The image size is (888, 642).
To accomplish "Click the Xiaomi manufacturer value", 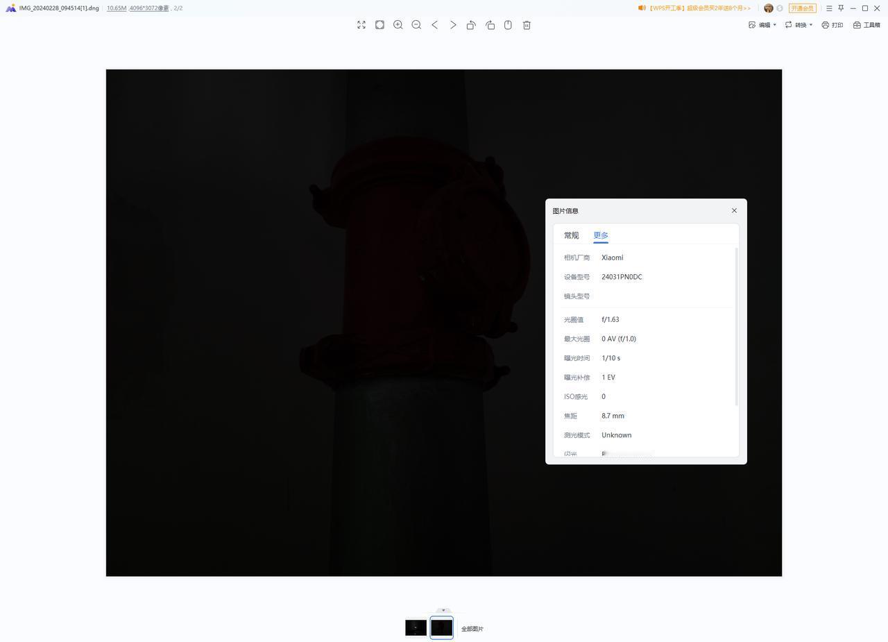I will pos(613,257).
